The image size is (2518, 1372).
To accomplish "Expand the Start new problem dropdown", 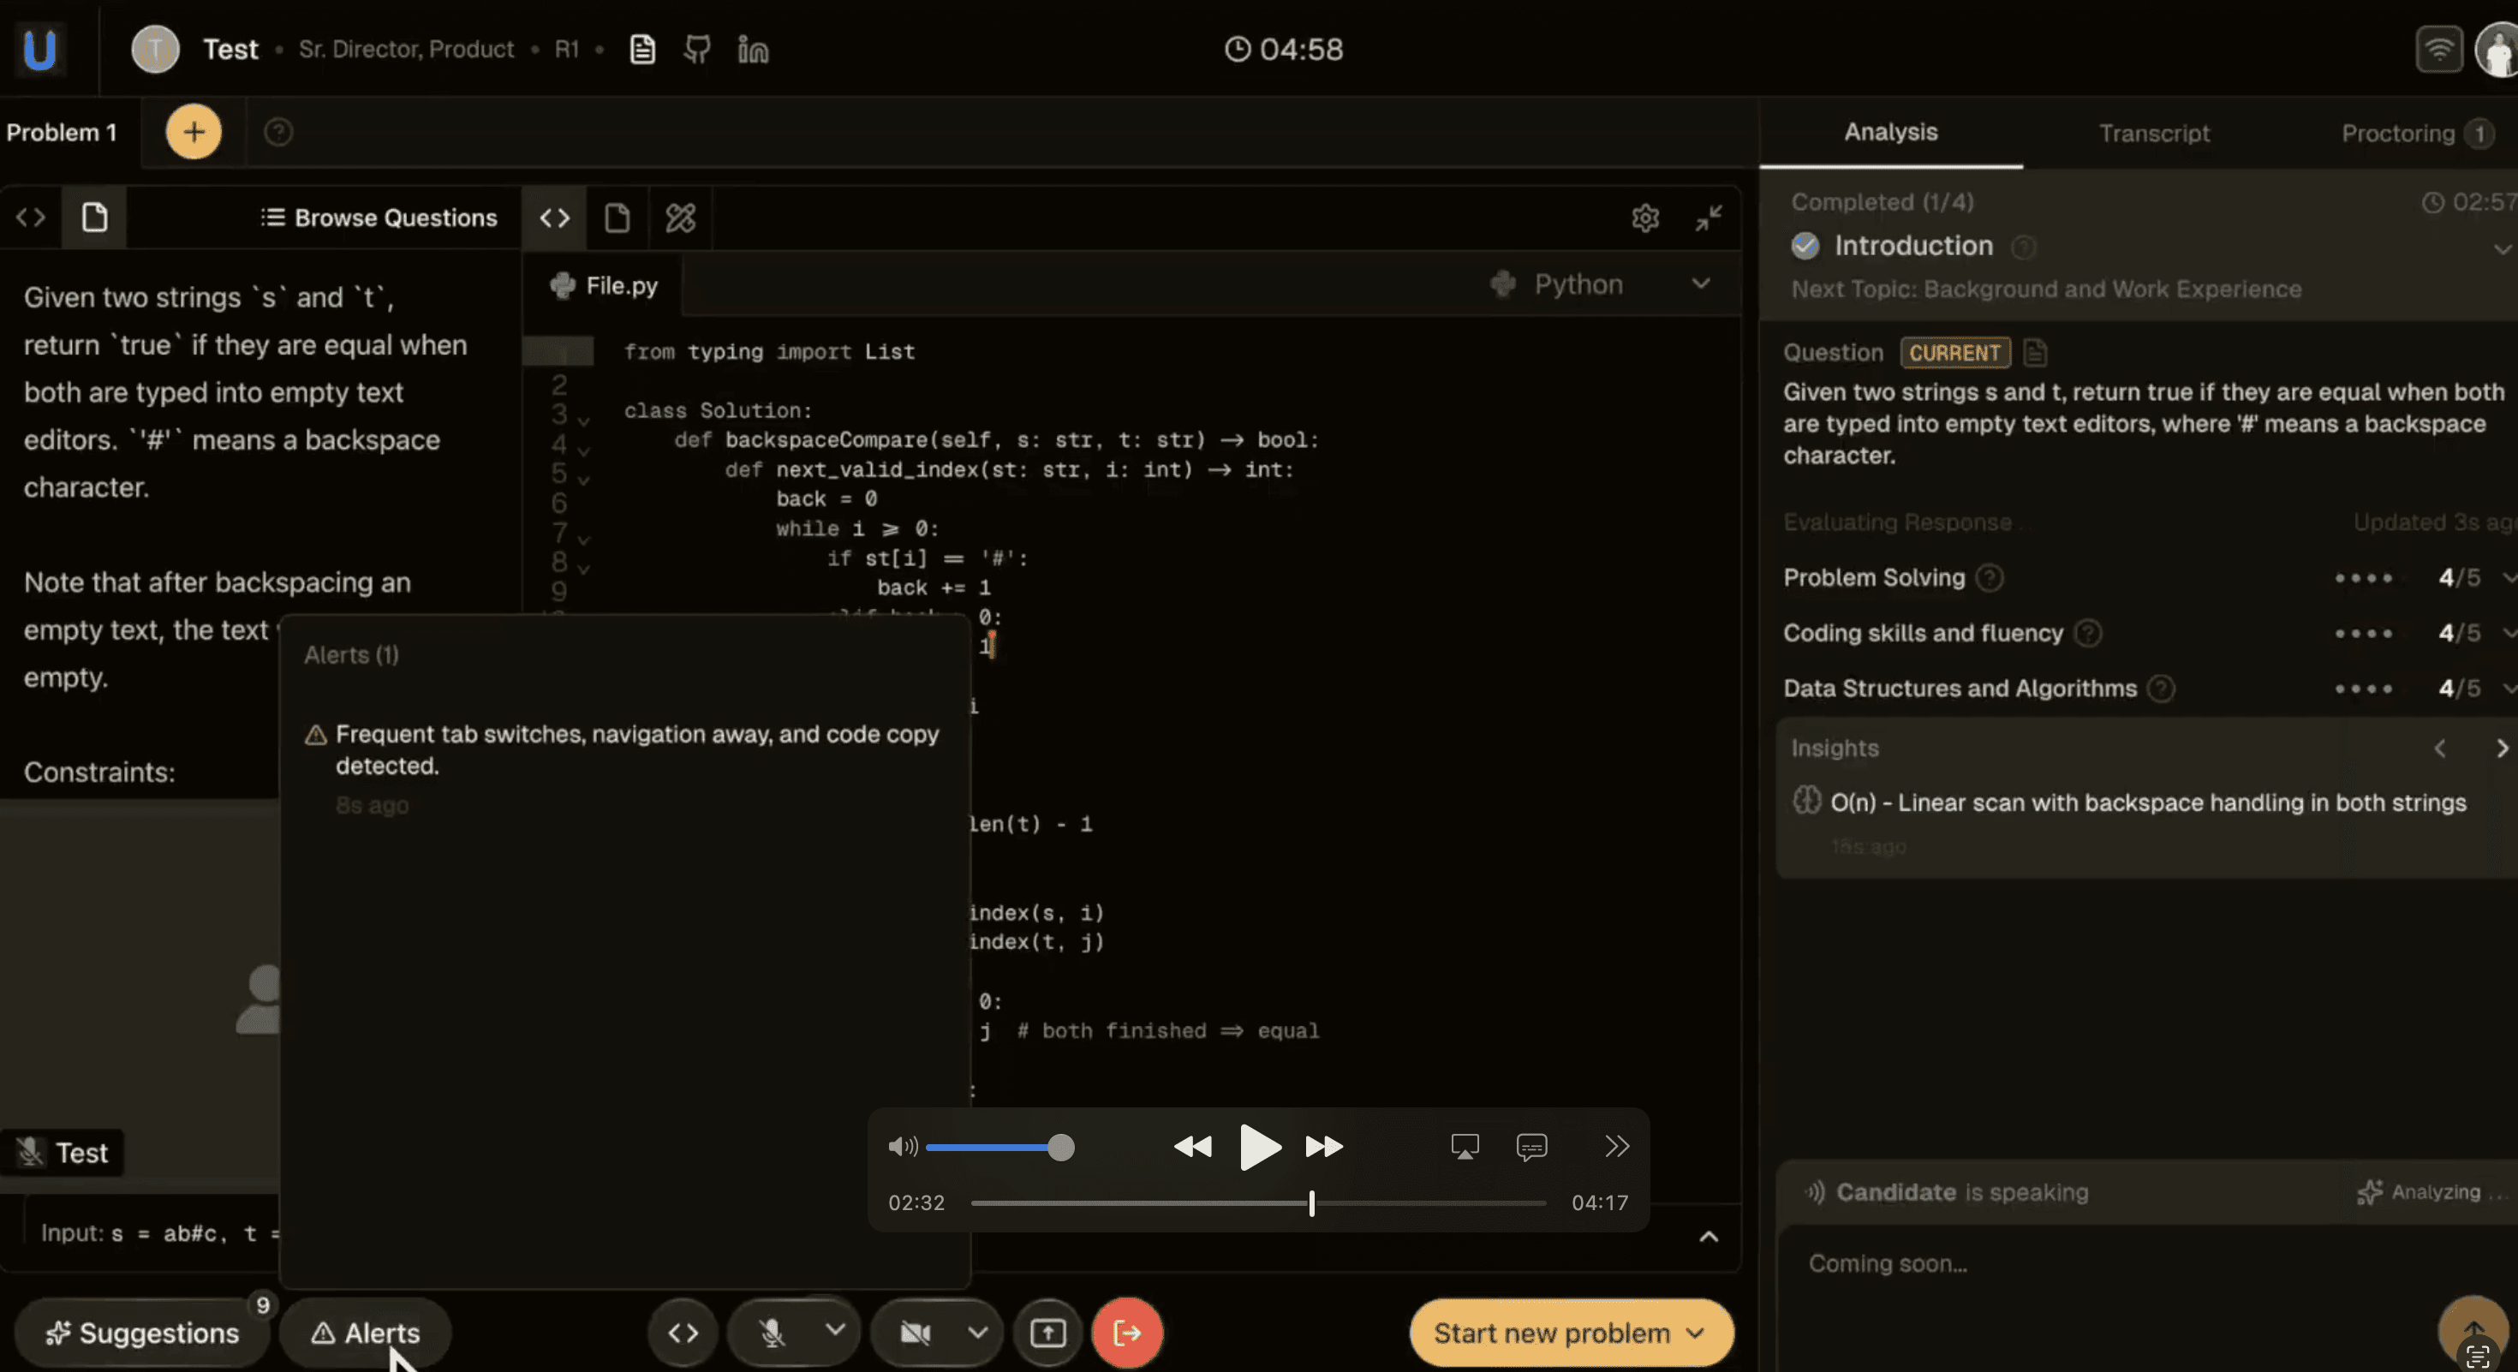I will [1697, 1333].
